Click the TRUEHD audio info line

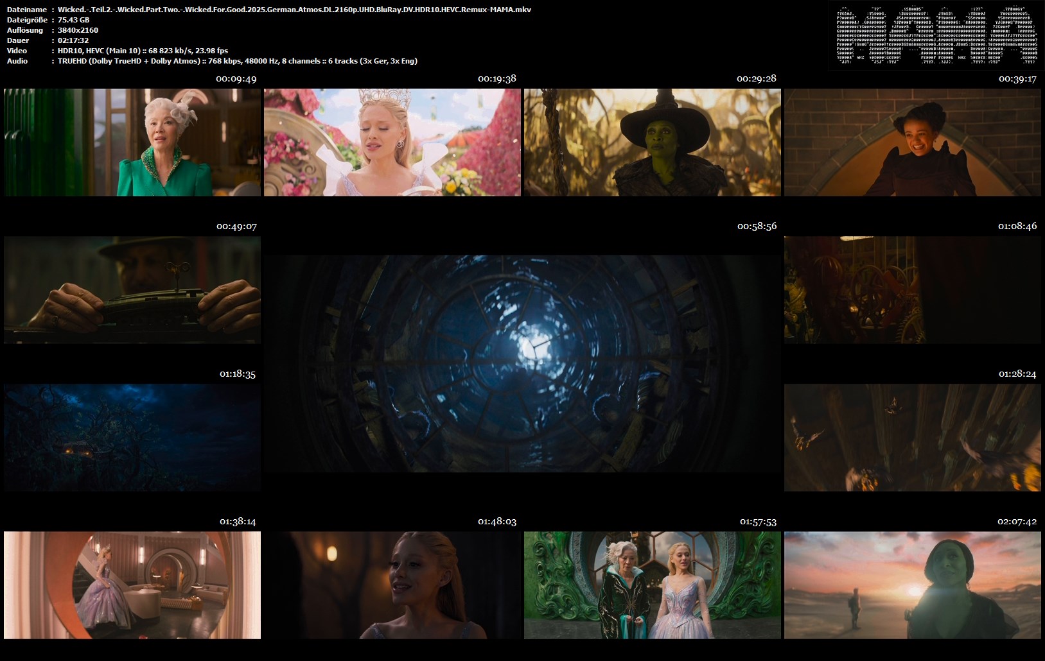point(238,61)
